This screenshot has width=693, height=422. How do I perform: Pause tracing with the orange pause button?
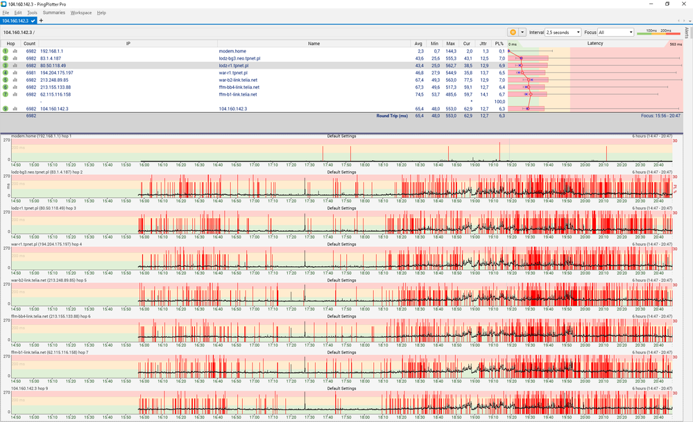click(514, 32)
